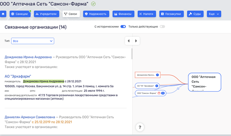Click red warning icon on Самсон-Фарма node
Screen dimensions: 231x136
pyautogui.click(x=159, y=93)
